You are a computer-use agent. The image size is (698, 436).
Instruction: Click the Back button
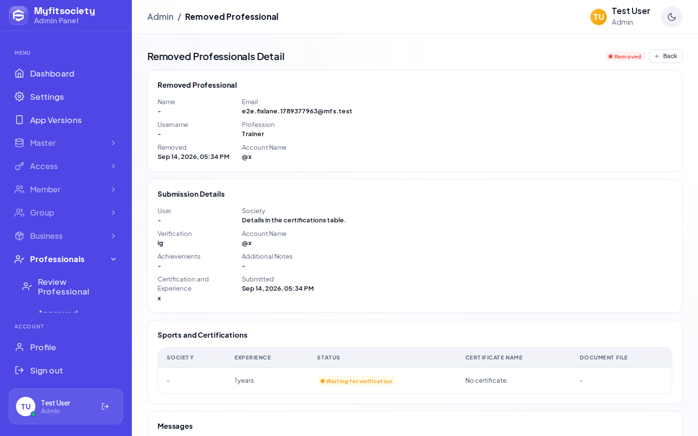click(x=666, y=56)
